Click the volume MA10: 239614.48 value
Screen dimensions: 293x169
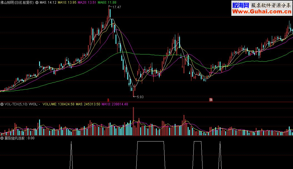115,104
